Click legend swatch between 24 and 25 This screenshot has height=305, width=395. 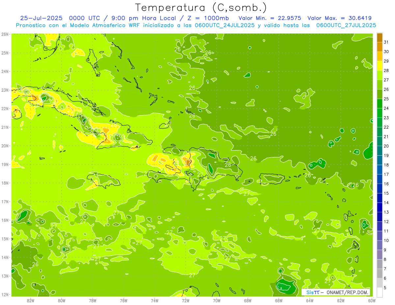click(380, 103)
